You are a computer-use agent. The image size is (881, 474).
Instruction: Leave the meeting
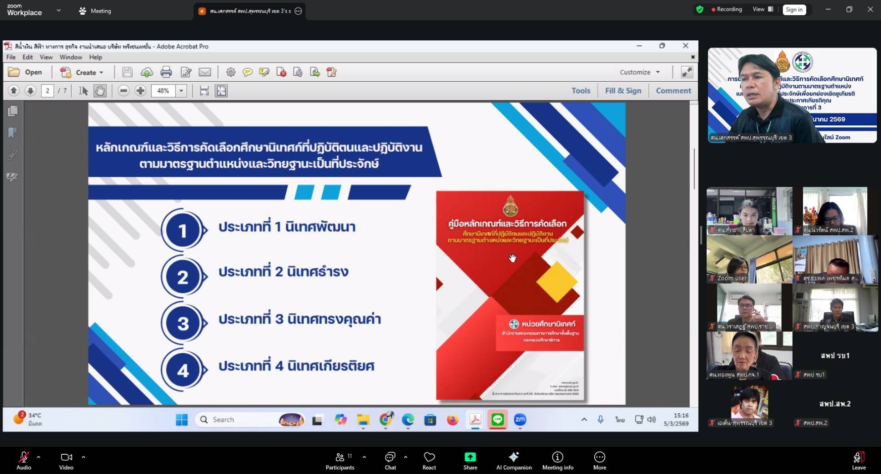point(858,460)
